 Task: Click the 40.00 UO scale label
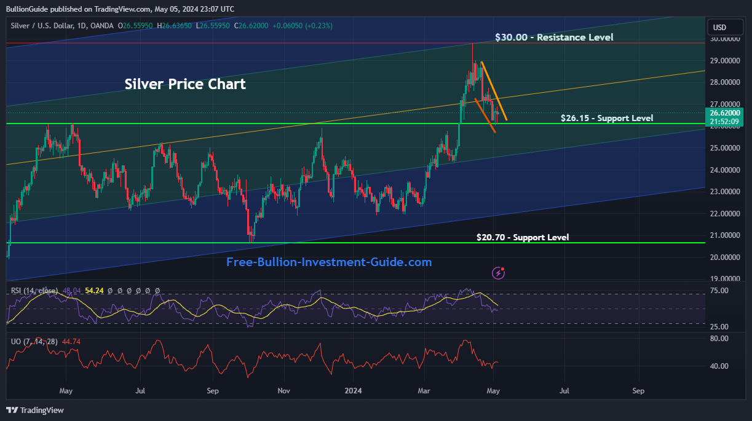(x=719, y=366)
